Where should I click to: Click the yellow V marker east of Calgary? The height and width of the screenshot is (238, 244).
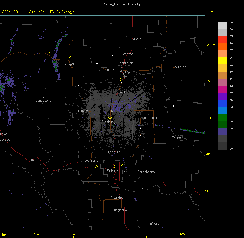pos(121,165)
